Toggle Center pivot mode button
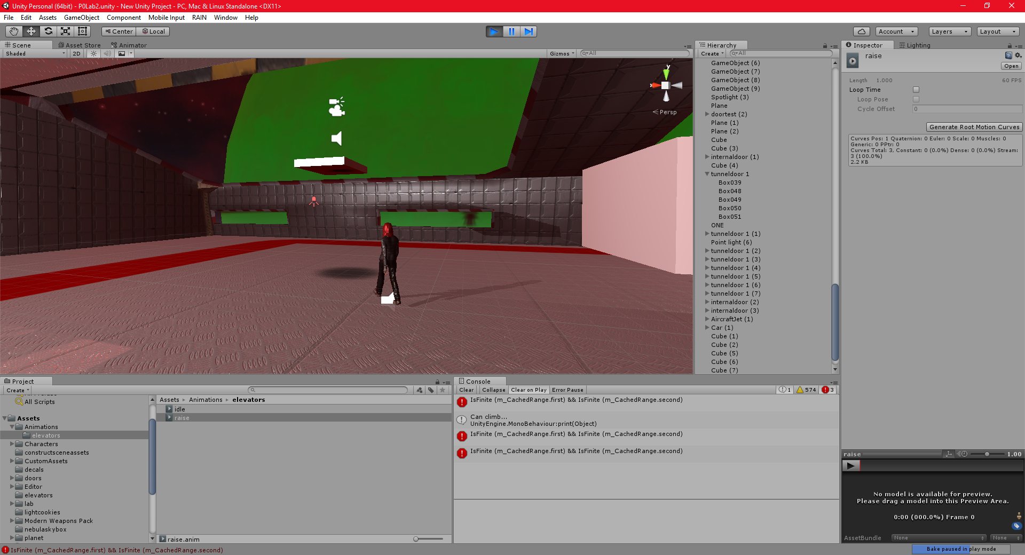Screen dimensions: 1025x555 [x=119, y=31]
